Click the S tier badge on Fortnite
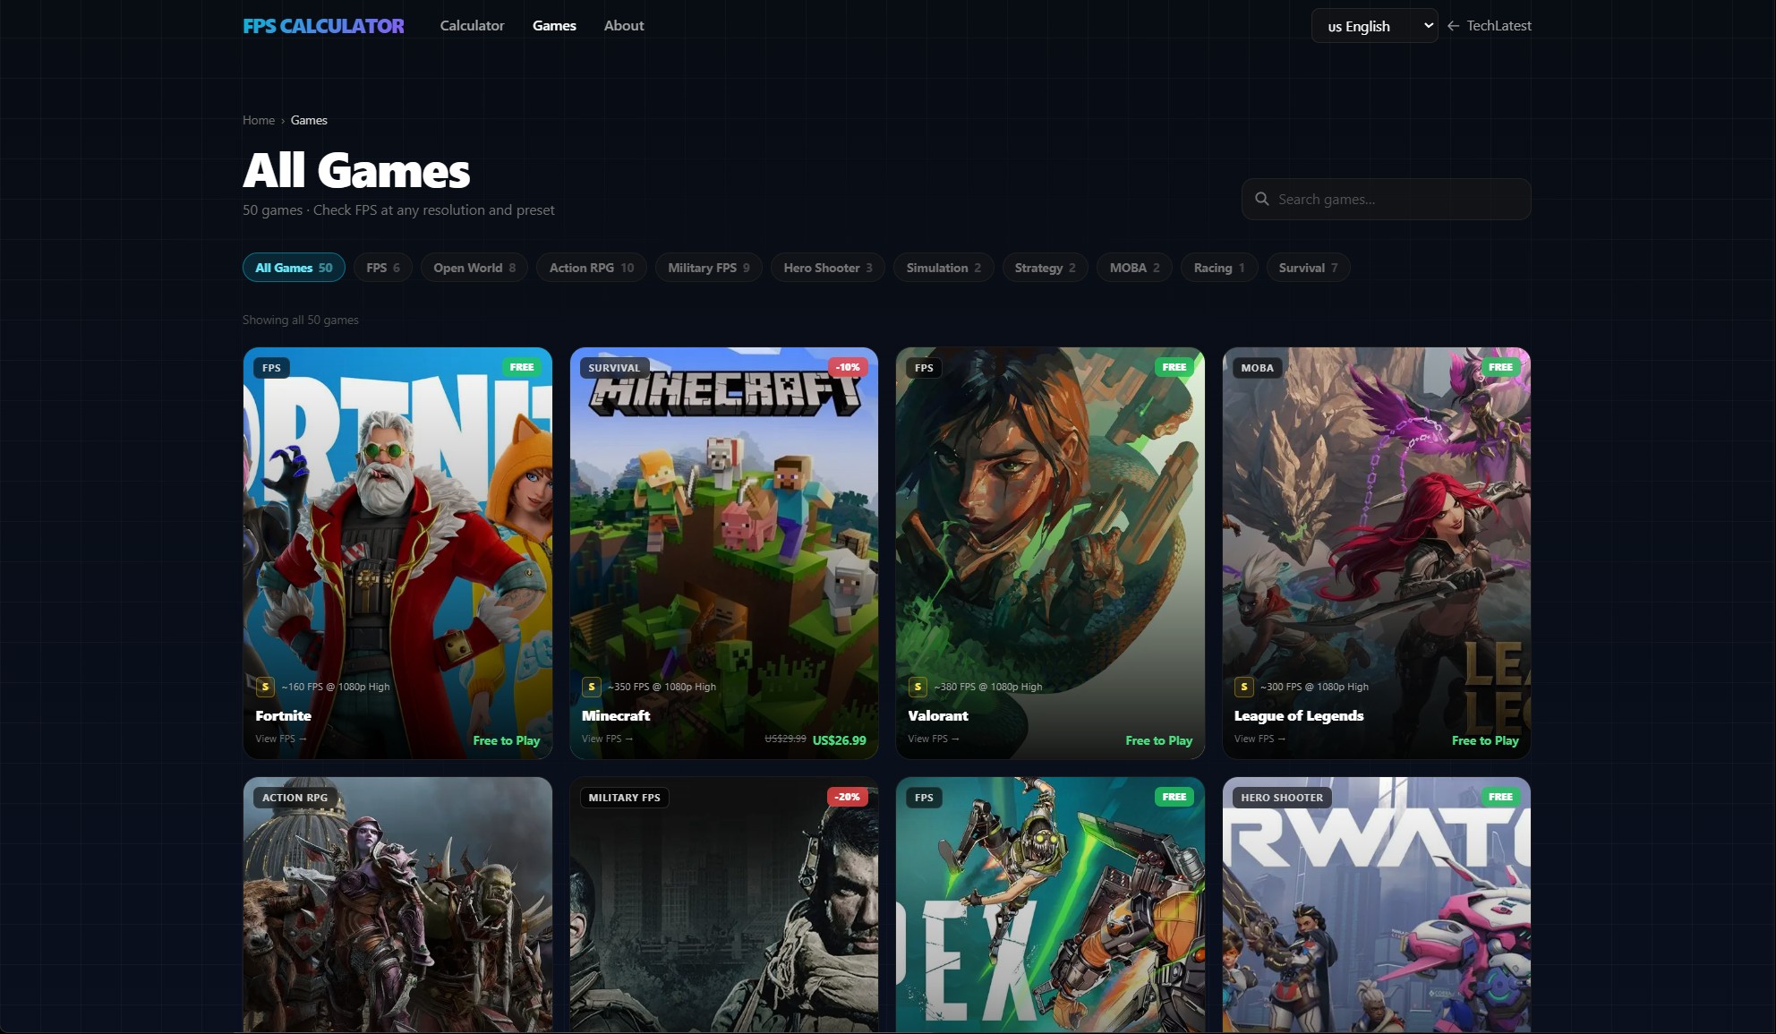 tap(265, 687)
